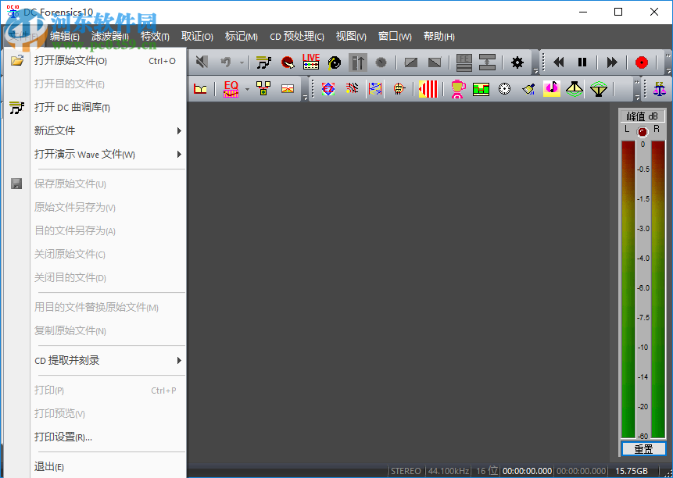Open the LIVE mode toolbar icon

pyautogui.click(x=311, y=62)
